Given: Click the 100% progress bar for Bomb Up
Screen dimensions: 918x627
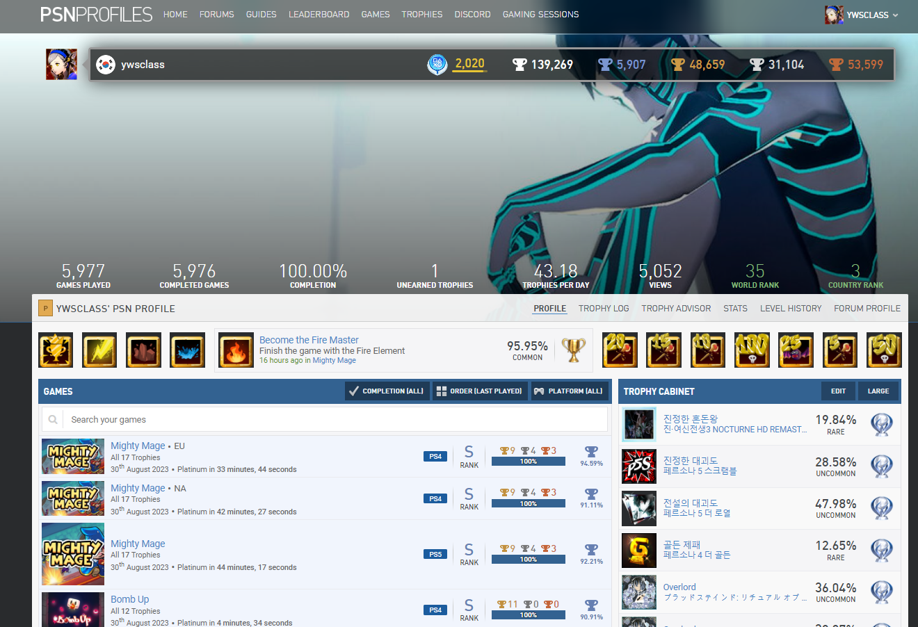Looking at the screenshot, I should tap(529, 615).
